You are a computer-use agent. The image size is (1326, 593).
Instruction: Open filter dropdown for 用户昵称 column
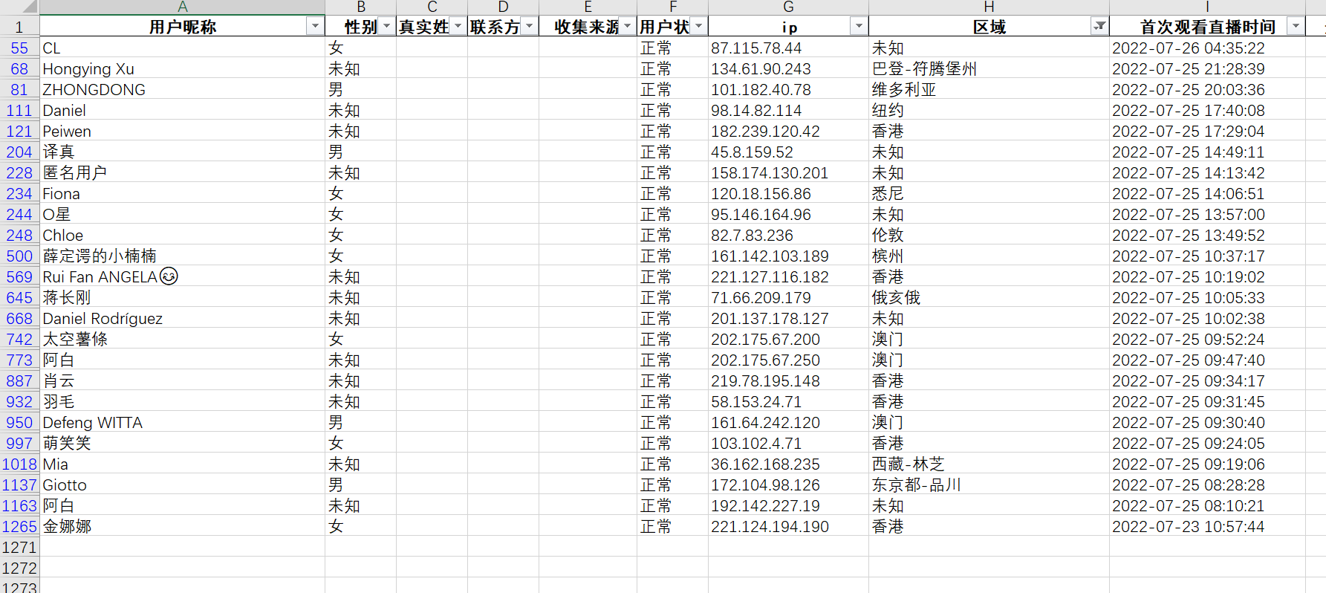315,27
